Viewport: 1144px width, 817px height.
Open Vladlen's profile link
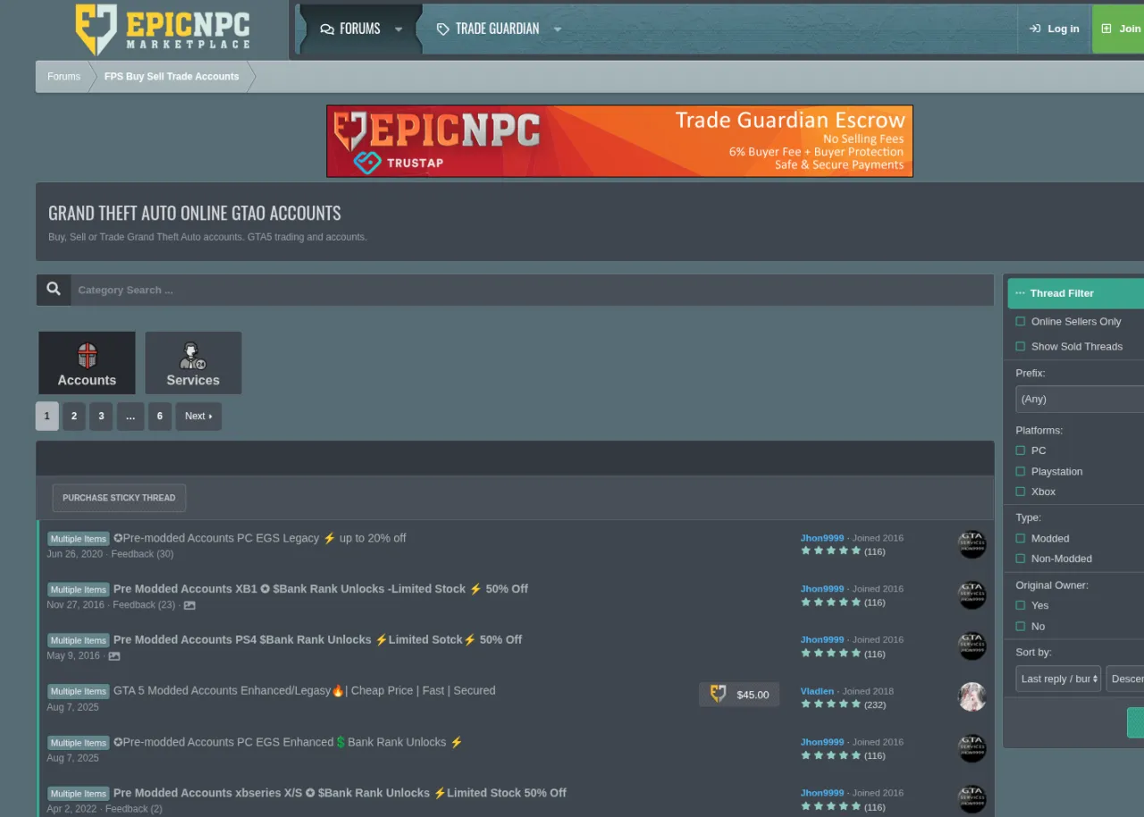pyautogui.click(x=816, y=690)
